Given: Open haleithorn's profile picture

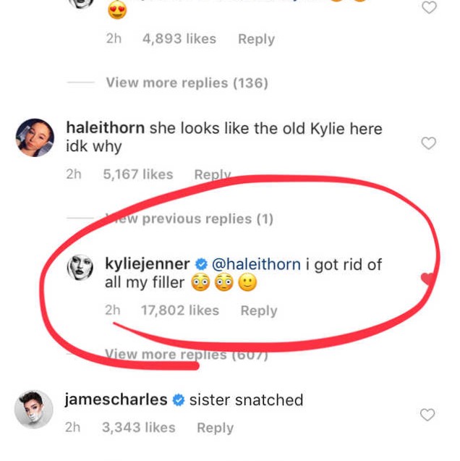Looking at the screenshot, I should (34, 138).
